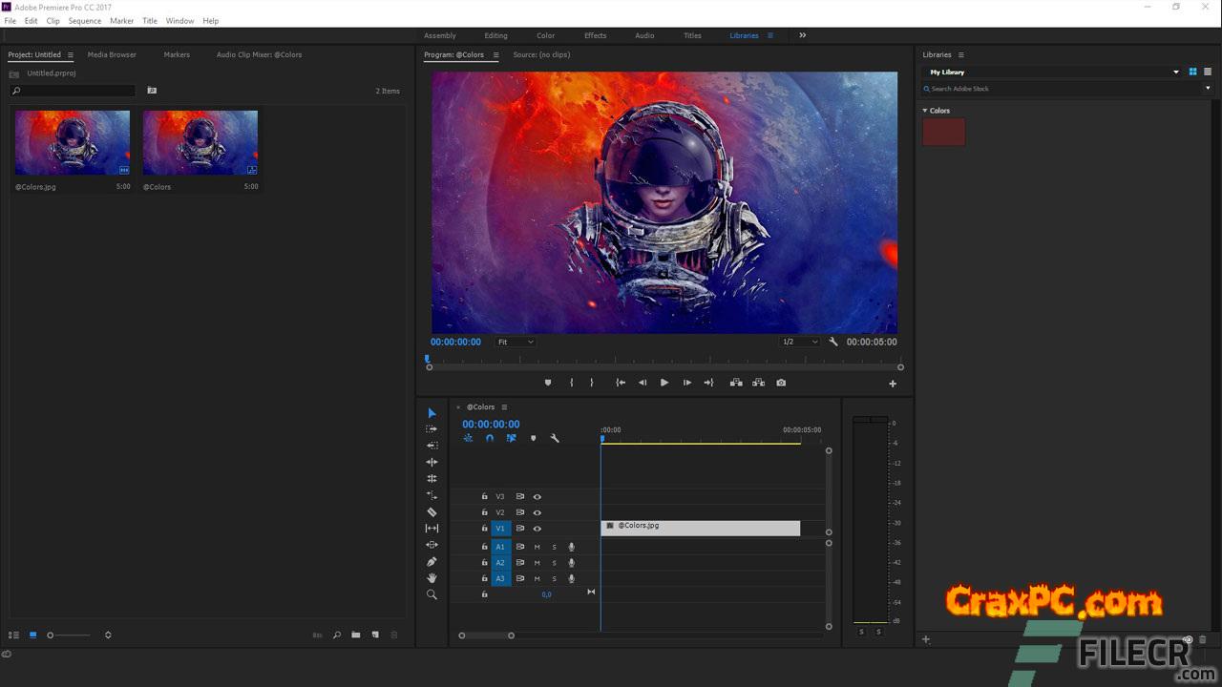Open timeline display settings wrench

pos(555,439)
